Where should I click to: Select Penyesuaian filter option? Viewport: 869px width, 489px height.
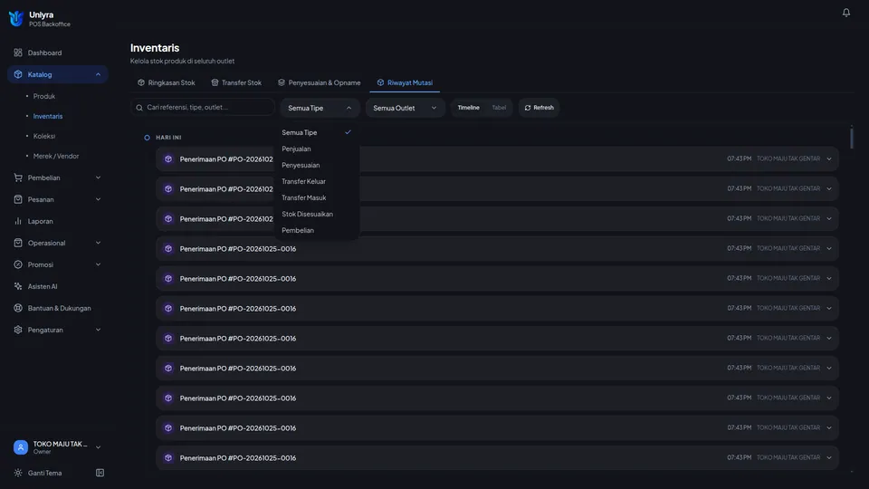317,165
